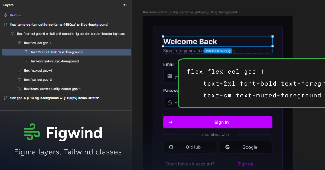Click the Google G logo icon

click(x=227, y=147)
